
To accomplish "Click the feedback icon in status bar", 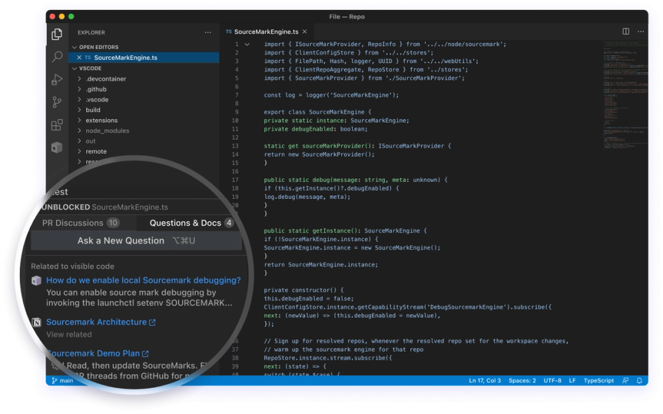I will pyautogui.click(x=625, y=381).
